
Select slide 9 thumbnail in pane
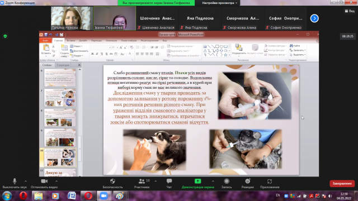[x=60, y=137]
